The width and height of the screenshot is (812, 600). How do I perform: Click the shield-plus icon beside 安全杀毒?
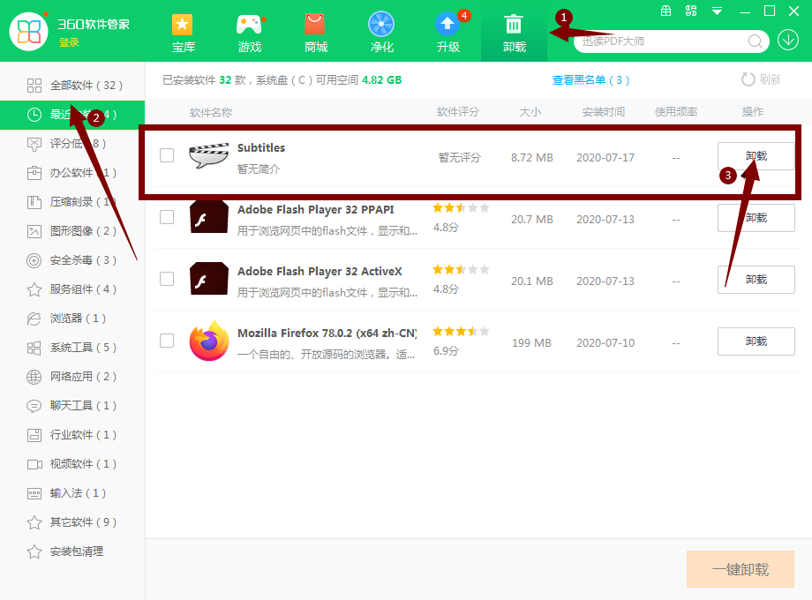click(x=34, y=260)
